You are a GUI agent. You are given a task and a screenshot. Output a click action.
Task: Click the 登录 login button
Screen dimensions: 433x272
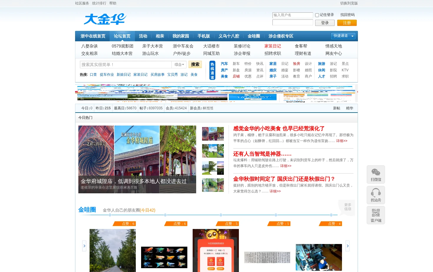click(325, 23)
